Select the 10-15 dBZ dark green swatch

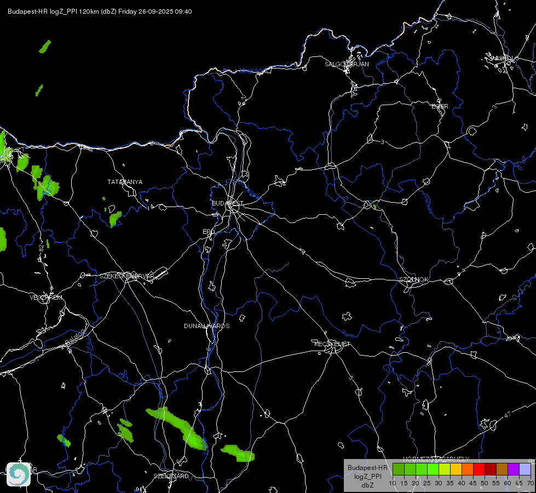(x=398, y=469)
